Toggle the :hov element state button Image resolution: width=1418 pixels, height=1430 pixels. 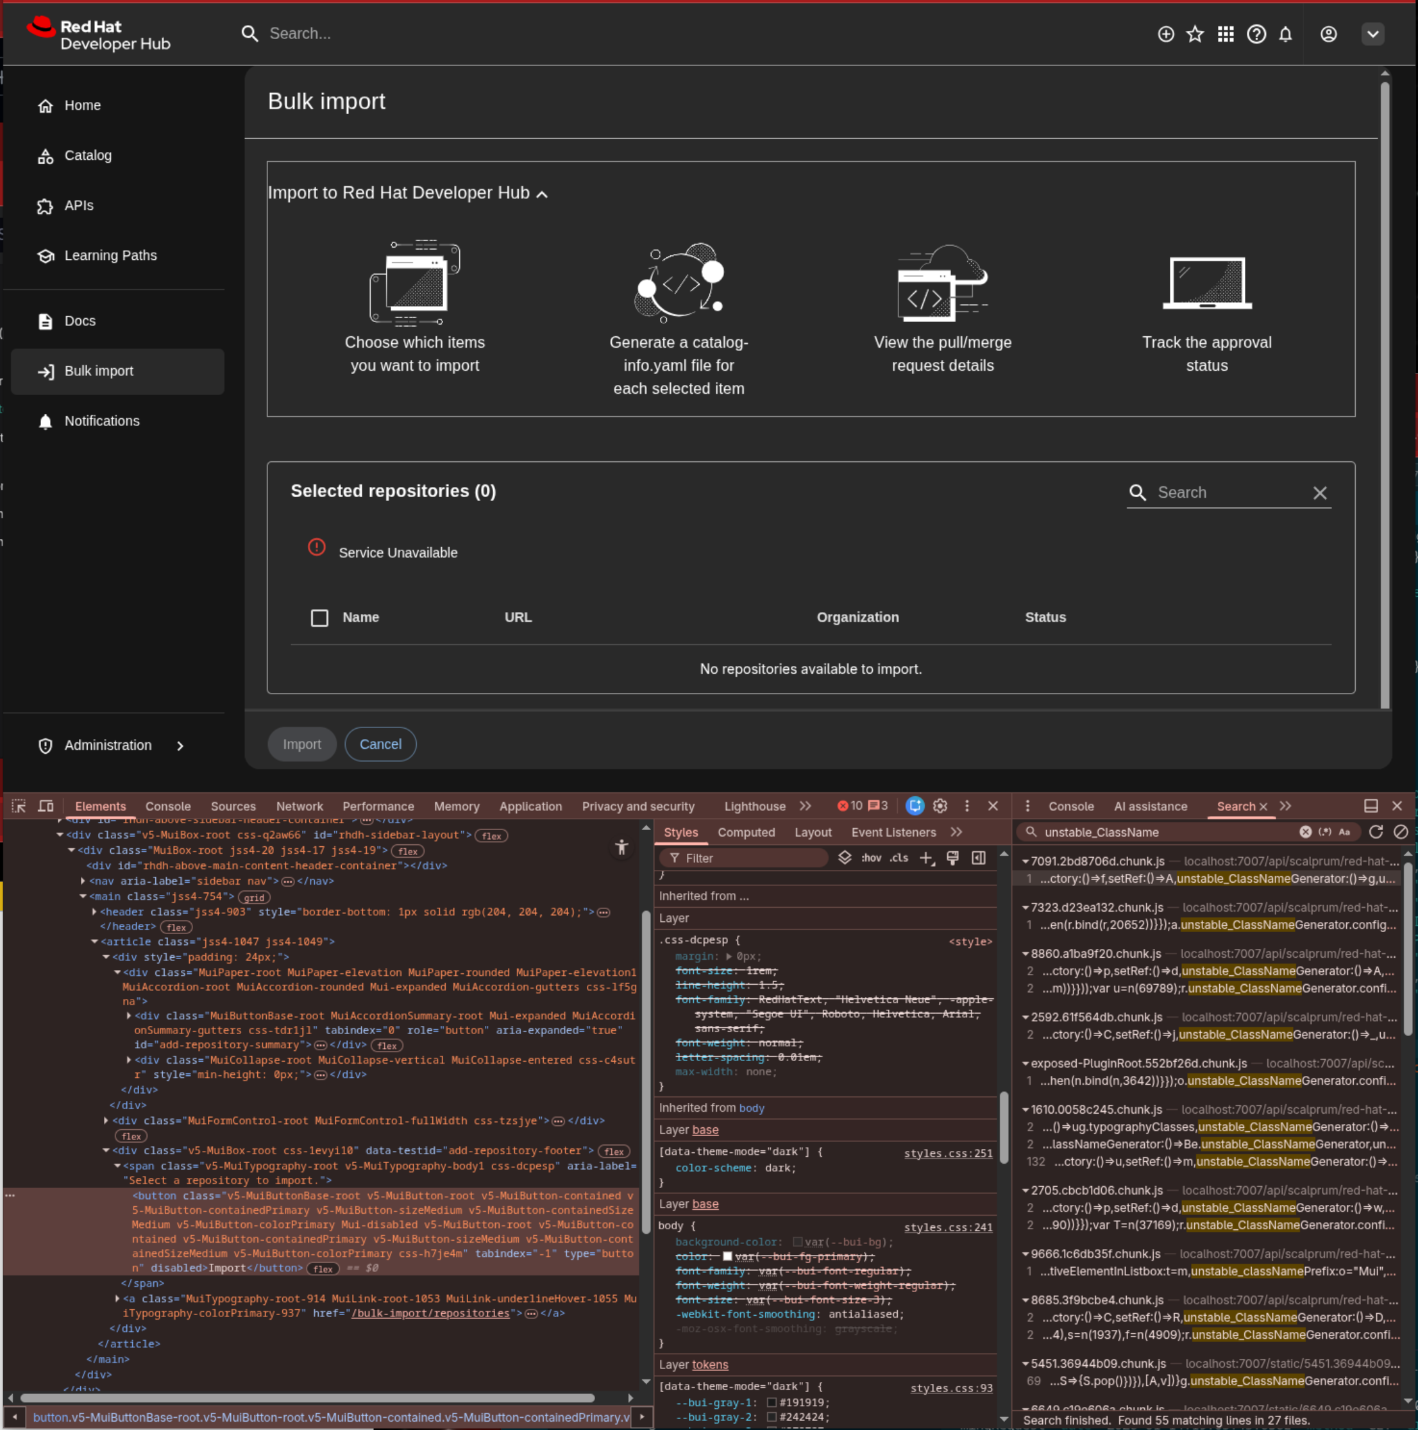(x=871, y=858)
